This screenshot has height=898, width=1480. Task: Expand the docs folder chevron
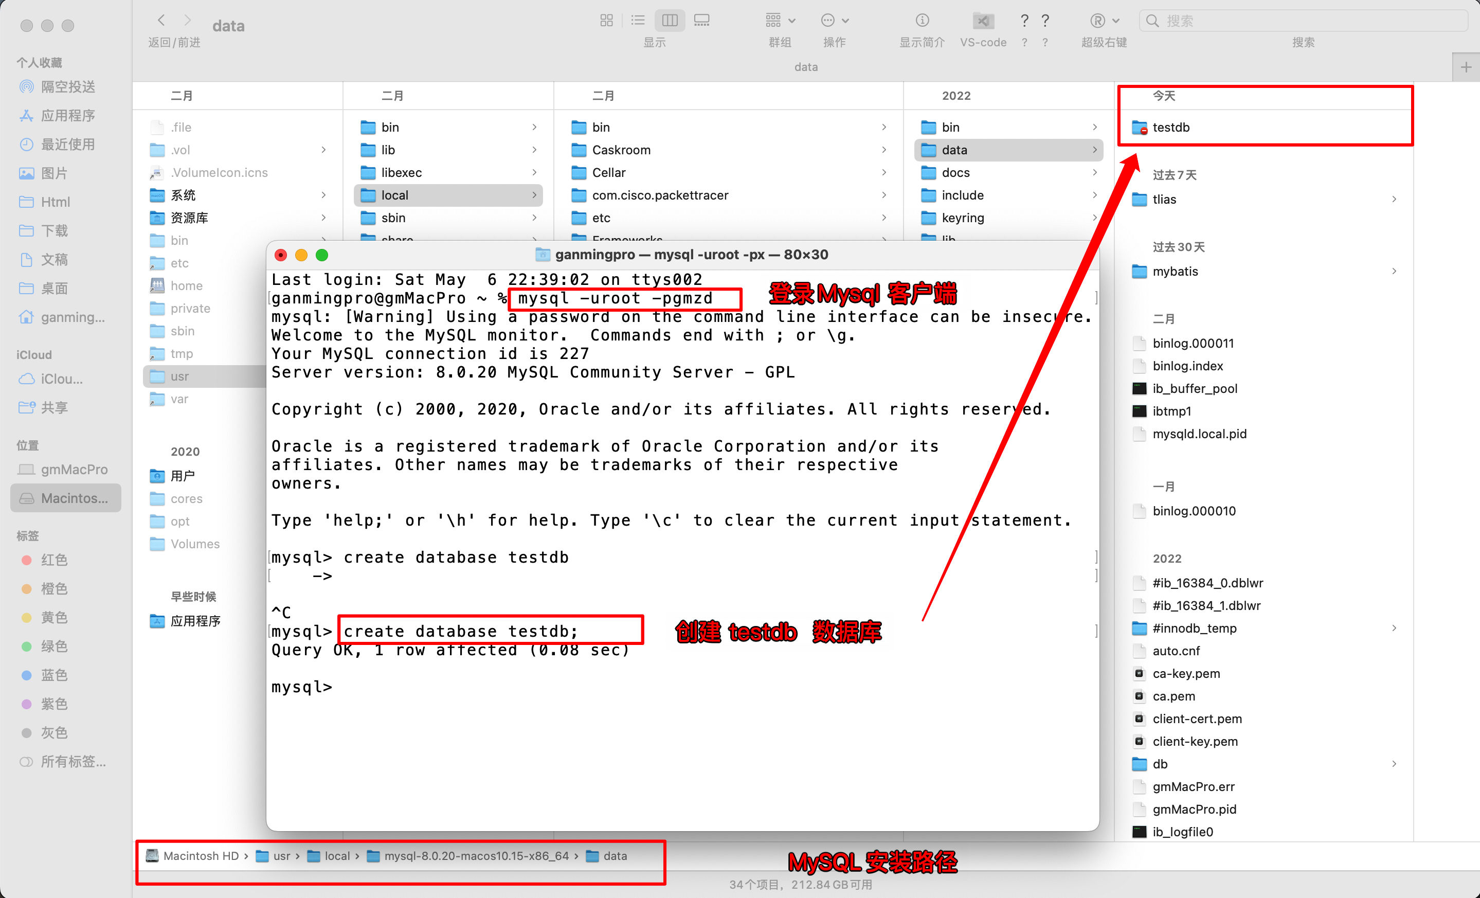coord(1094,173)
